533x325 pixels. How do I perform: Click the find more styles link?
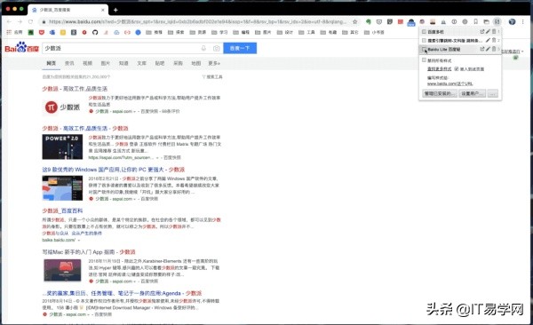[x=439, y=69]
